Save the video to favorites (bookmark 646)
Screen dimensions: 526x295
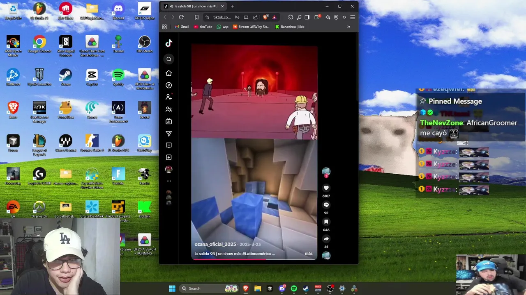[326, 222]
